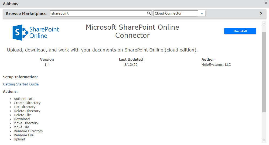This screenshot has height=145, width=269.
Task: Click the Last Updated label
Action: [x=131, y=60]
